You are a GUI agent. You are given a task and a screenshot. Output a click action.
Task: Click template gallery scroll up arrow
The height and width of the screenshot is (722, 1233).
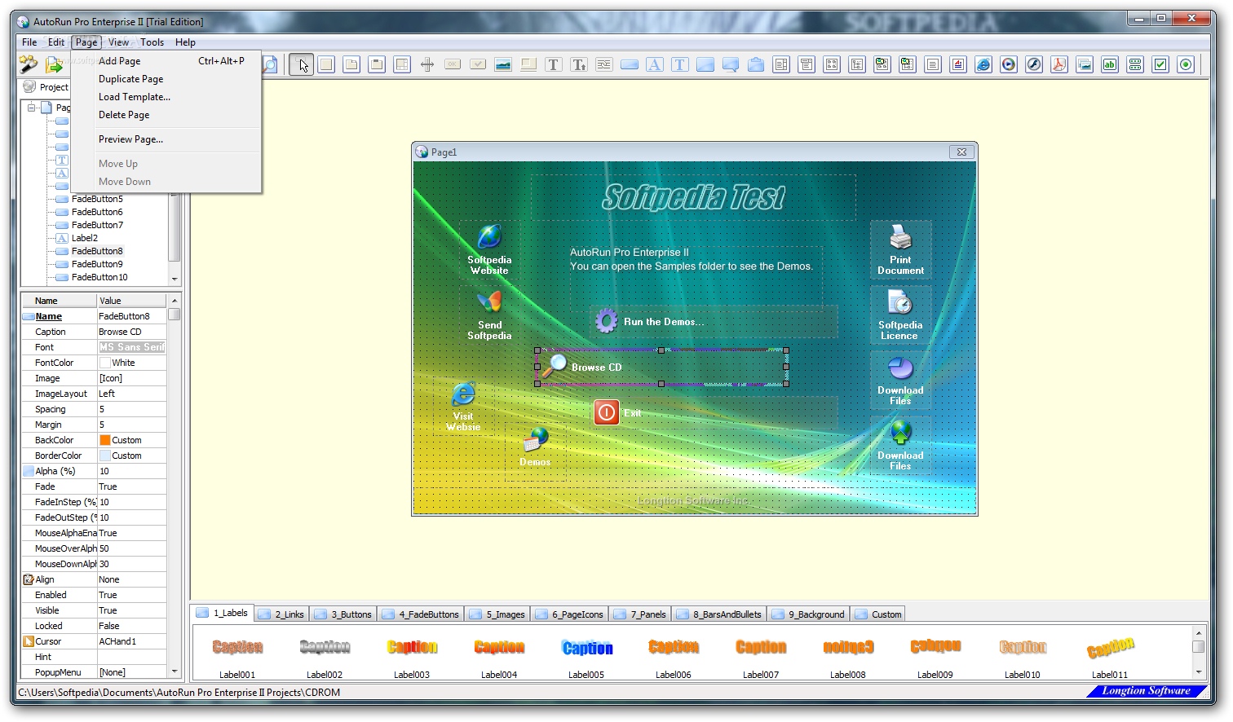point(1199,633)
